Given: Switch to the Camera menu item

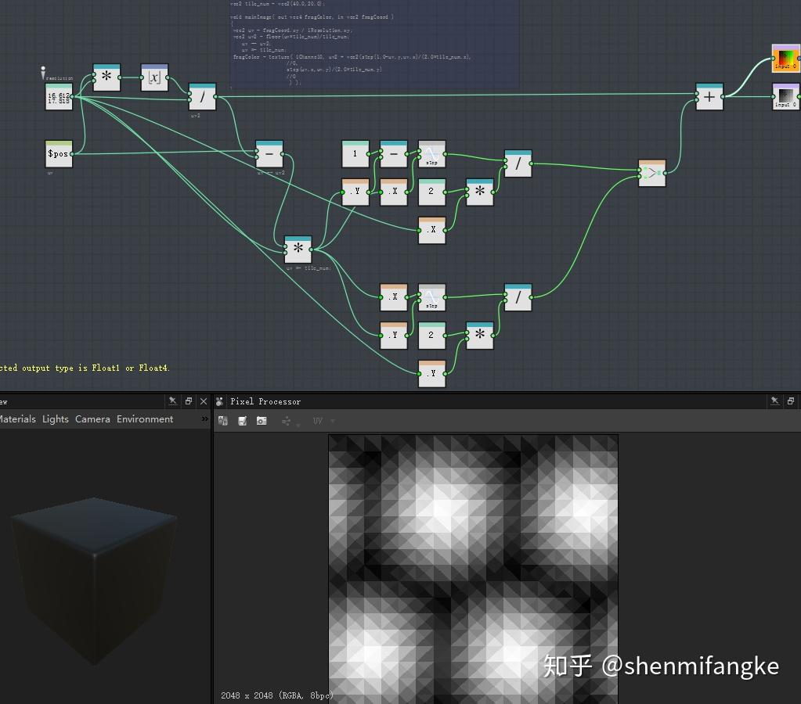Looking at the screenshot, I should tap(92, 418).
